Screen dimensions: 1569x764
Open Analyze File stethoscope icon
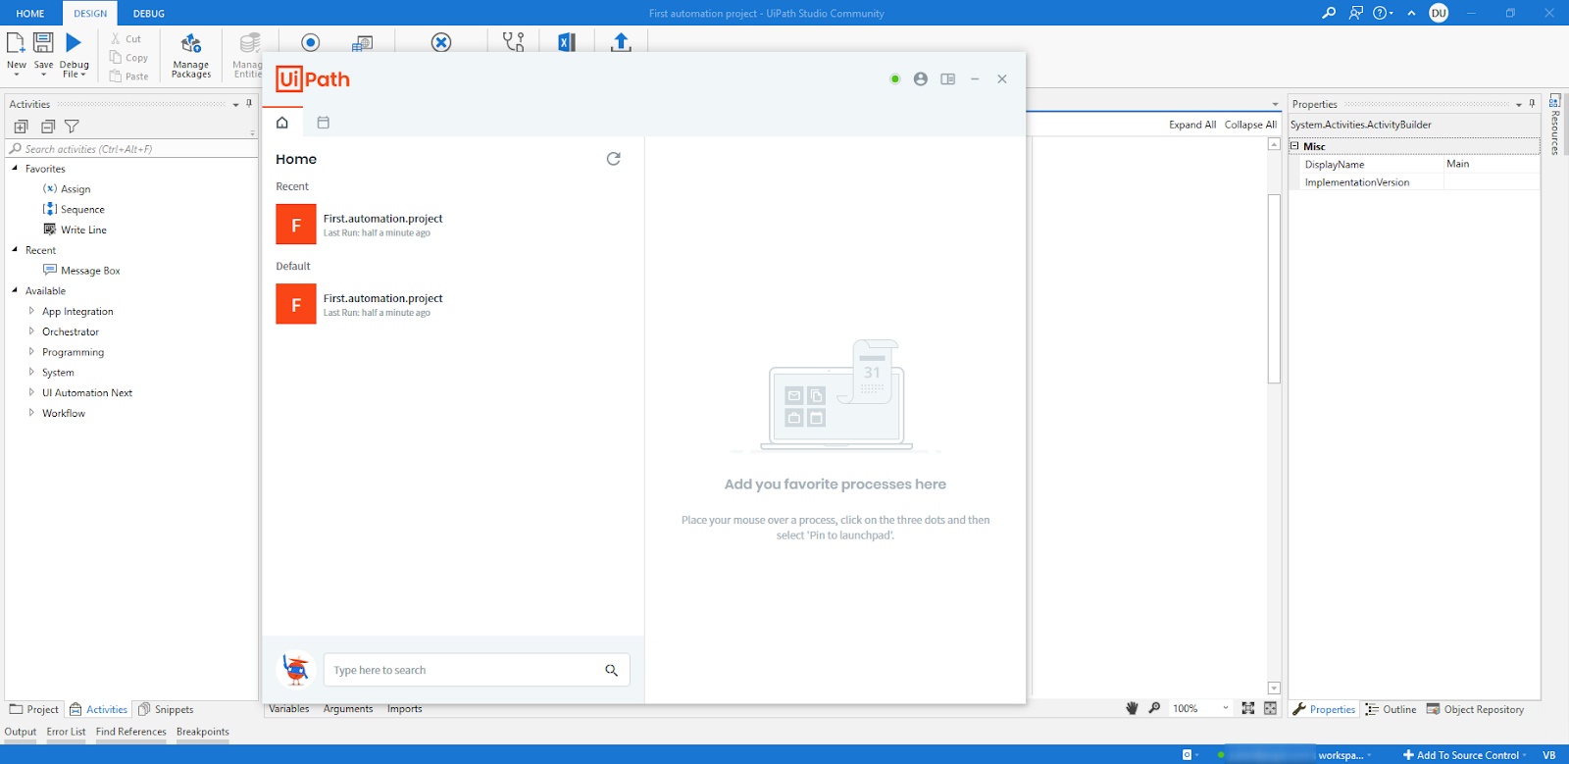pos(513,42)
